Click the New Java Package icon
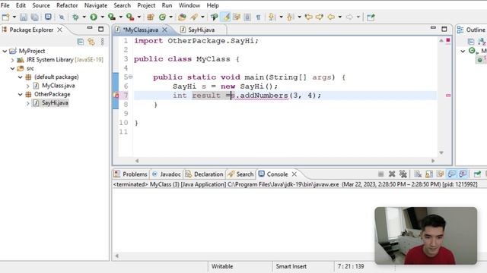This screenshot has height=273, width=487. point(151,17)
